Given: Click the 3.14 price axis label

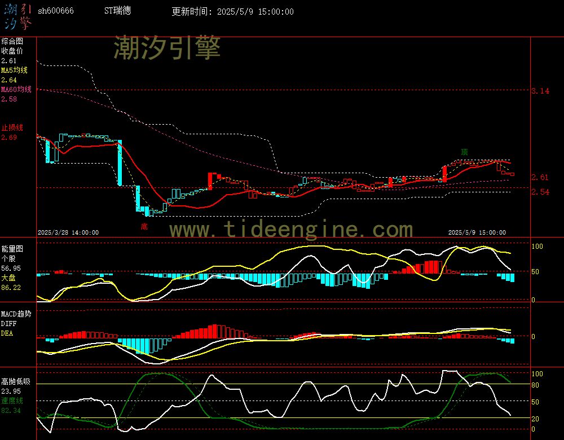Looking at the screenshot, I should point(540,91).
